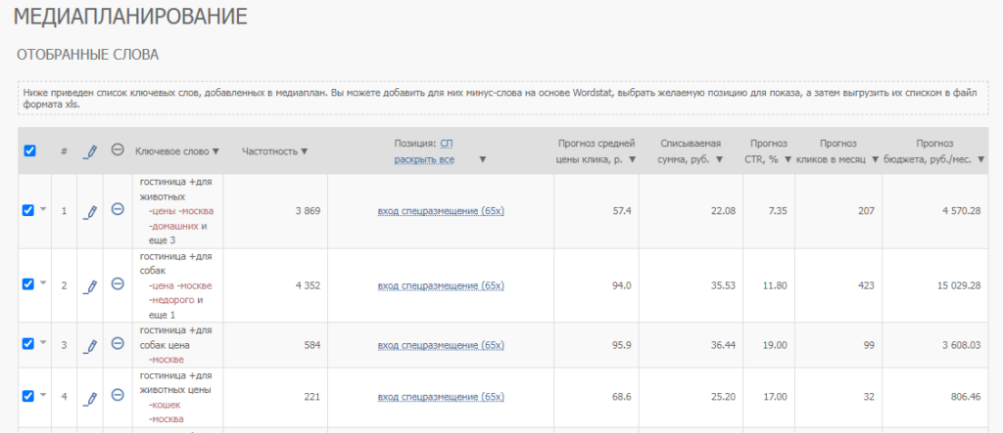
Task: Remove keyword 2 using the minus circle icon
Action: click(x=118, y=284)
